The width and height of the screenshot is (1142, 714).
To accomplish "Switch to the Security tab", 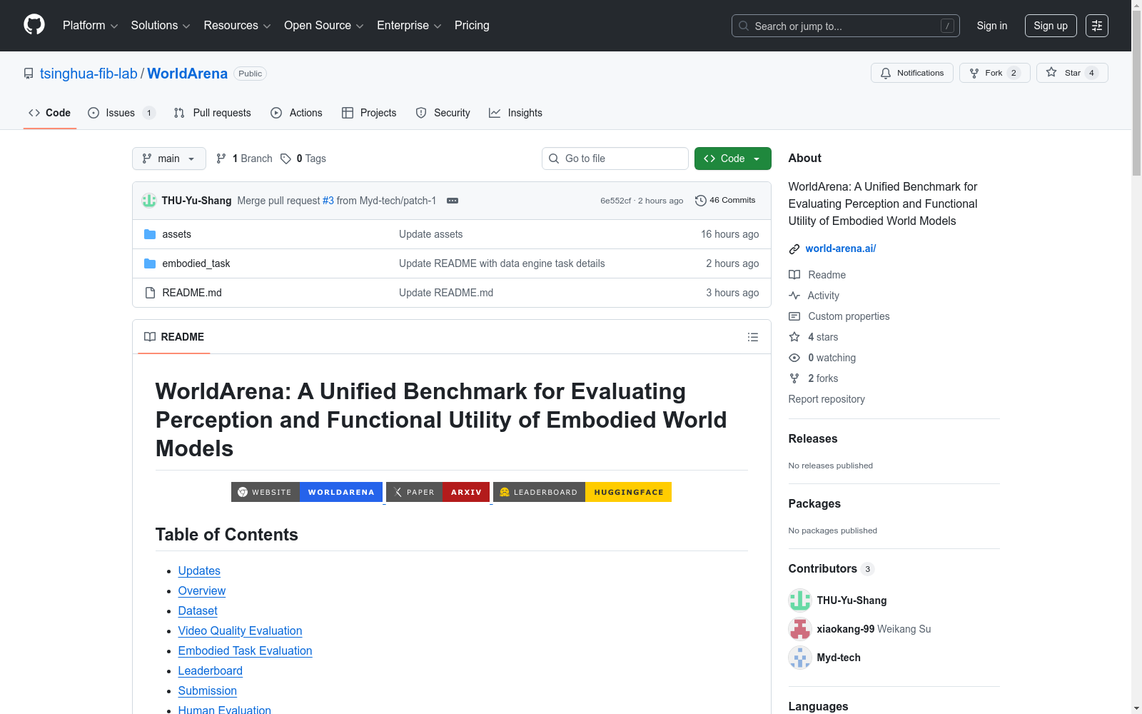I will coord(443,113).
